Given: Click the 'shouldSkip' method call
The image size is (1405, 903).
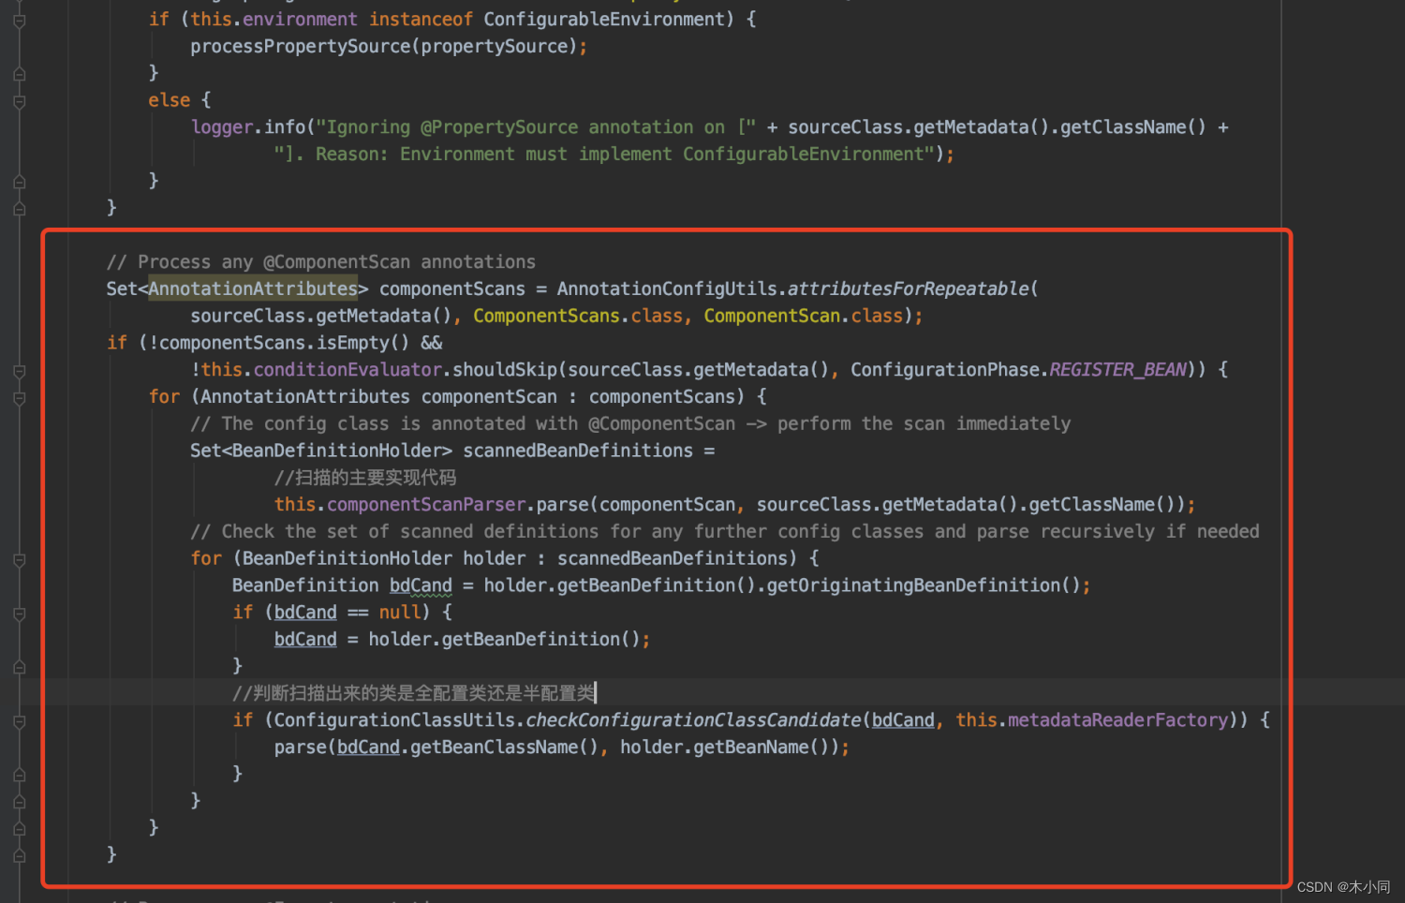Looking at the screenshot, I should pos(505,370).
